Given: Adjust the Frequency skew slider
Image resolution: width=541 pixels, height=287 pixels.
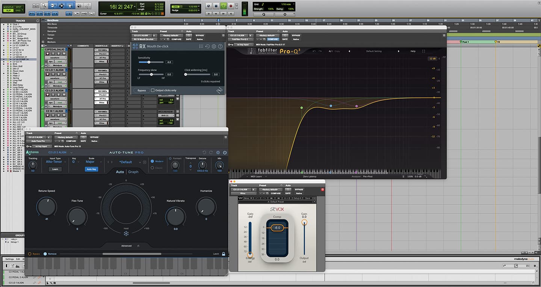Looking at the screenshot, I should [151, 75].
